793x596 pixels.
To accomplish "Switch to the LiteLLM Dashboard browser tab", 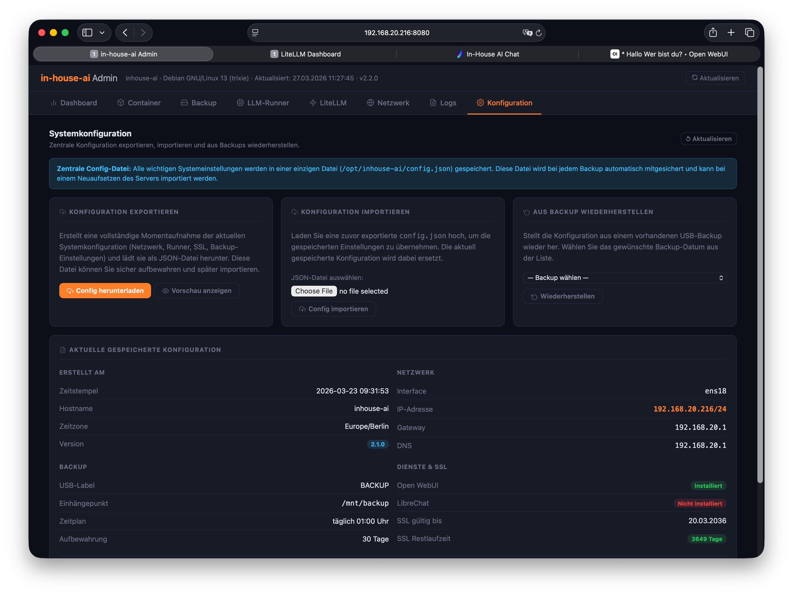I will pyautogui.click(x=305, y=54).
